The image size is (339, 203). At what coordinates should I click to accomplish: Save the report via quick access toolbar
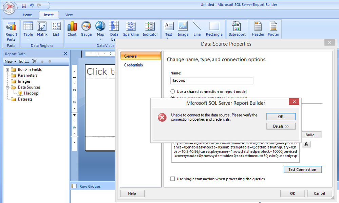pyautogui.click(x=24, y=5)
